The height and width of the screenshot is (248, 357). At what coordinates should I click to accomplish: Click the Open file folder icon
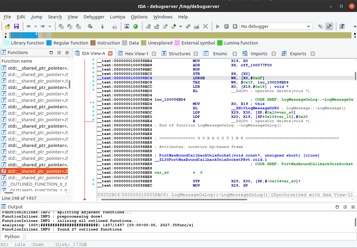coord(8,26)
